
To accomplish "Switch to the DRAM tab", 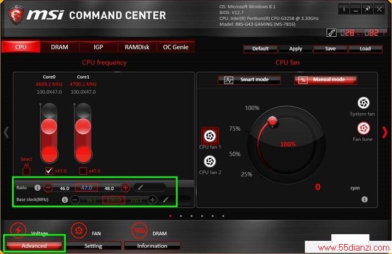I will (x=60, y=47).
